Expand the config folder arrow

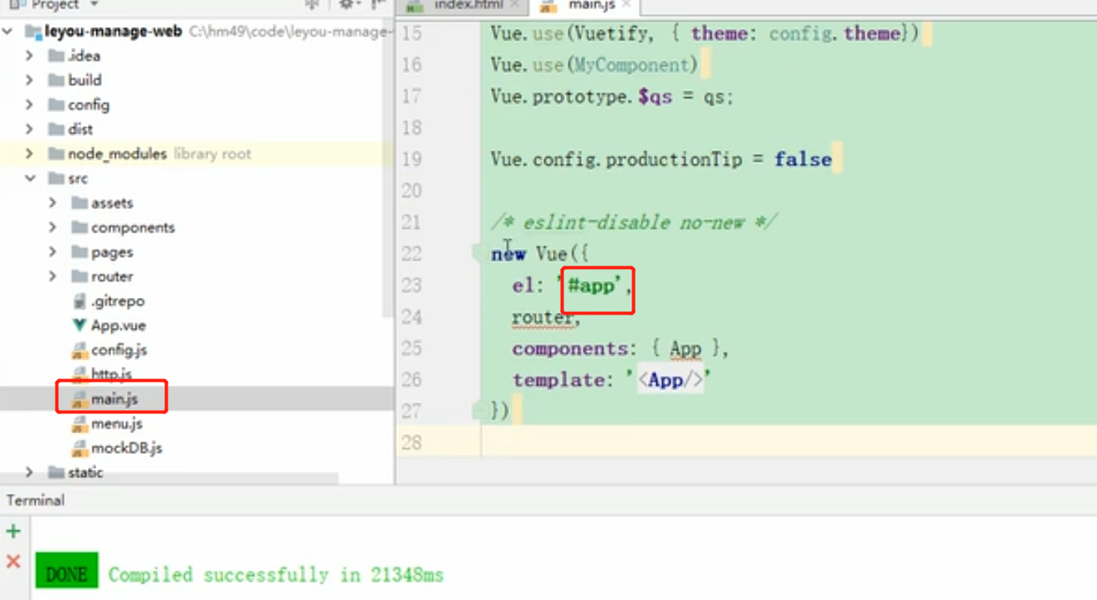pos(30,105)
